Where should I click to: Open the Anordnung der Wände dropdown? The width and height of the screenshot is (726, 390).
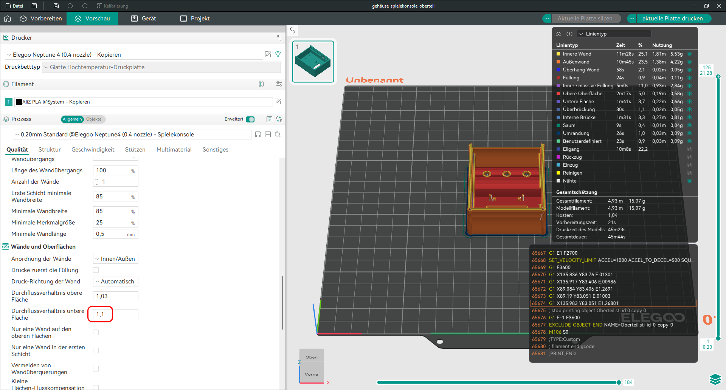pyautogui.click(x=116, y=259)
